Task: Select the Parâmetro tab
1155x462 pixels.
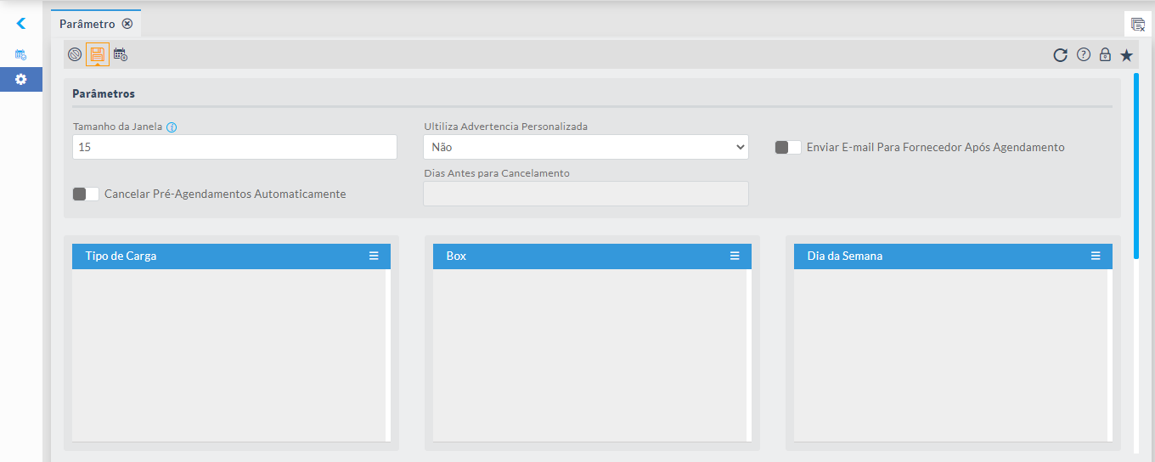Action: pos(87,24)
